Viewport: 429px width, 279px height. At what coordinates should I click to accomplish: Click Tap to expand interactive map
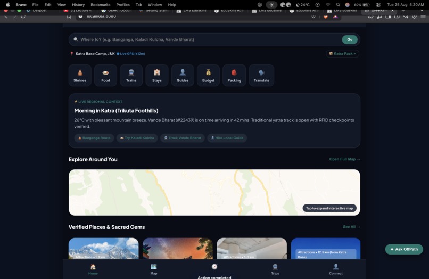(329, 208)
